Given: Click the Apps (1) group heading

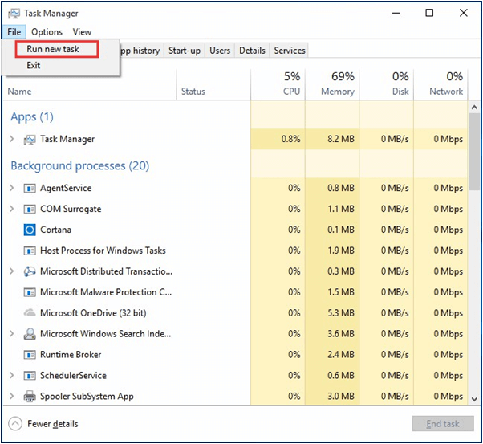Looking at the screenshot, I should pyautogui.click(x=32, y=117).
